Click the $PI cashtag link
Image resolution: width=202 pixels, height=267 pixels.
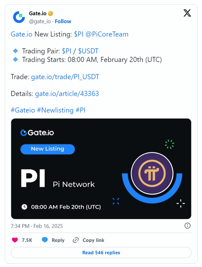click(79, 34)
